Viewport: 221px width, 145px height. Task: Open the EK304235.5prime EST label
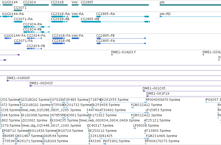[64, 120]
